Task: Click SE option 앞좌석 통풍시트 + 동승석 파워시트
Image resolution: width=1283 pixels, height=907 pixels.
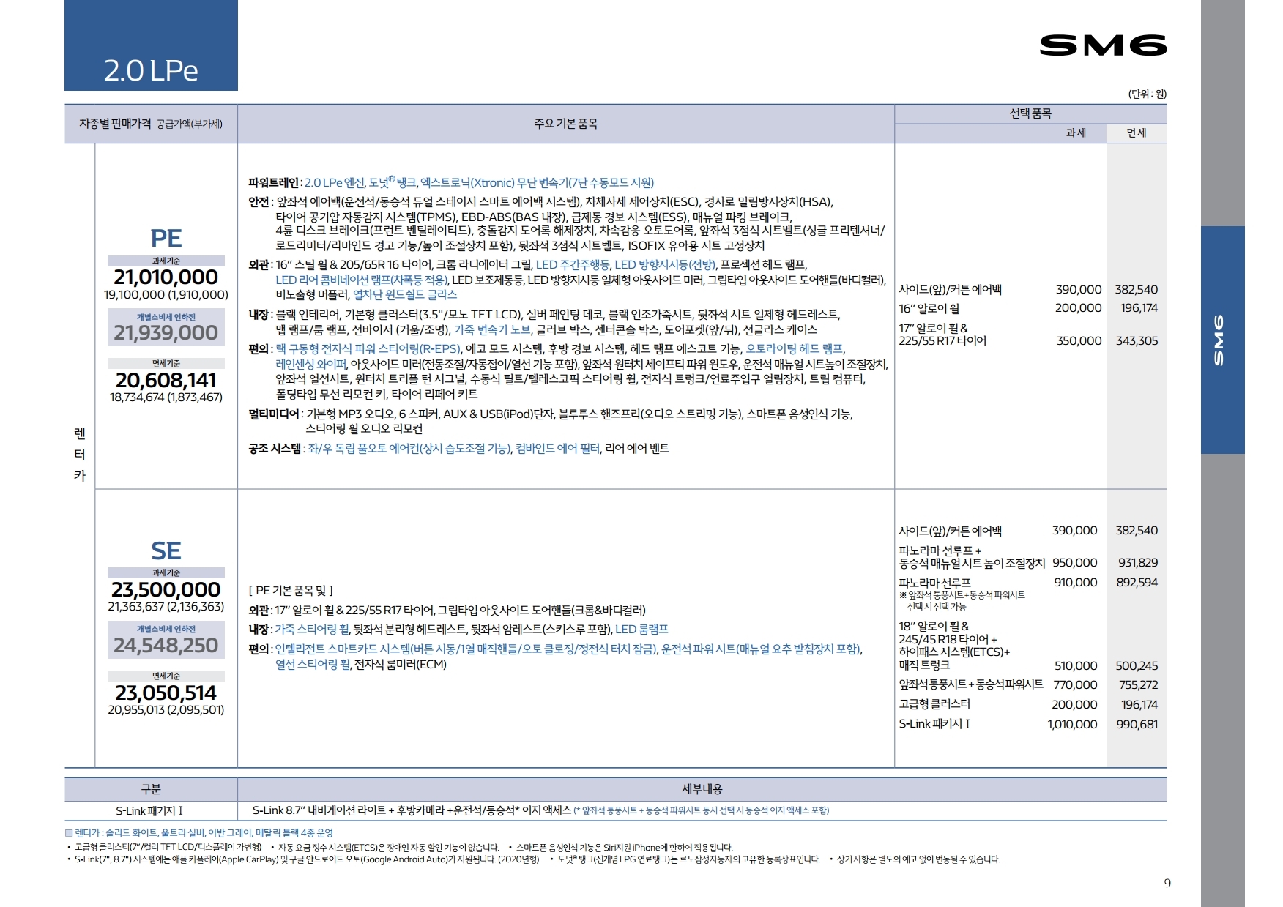Action: click(971, 684)
